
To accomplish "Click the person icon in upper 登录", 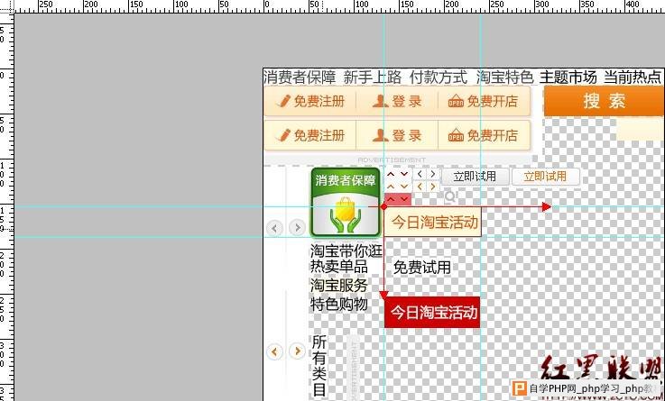I will pyautogui.click(x=381, y=101).
